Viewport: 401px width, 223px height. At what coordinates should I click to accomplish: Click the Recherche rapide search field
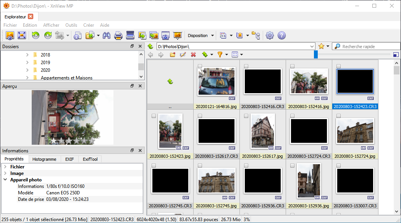[367, 47]
